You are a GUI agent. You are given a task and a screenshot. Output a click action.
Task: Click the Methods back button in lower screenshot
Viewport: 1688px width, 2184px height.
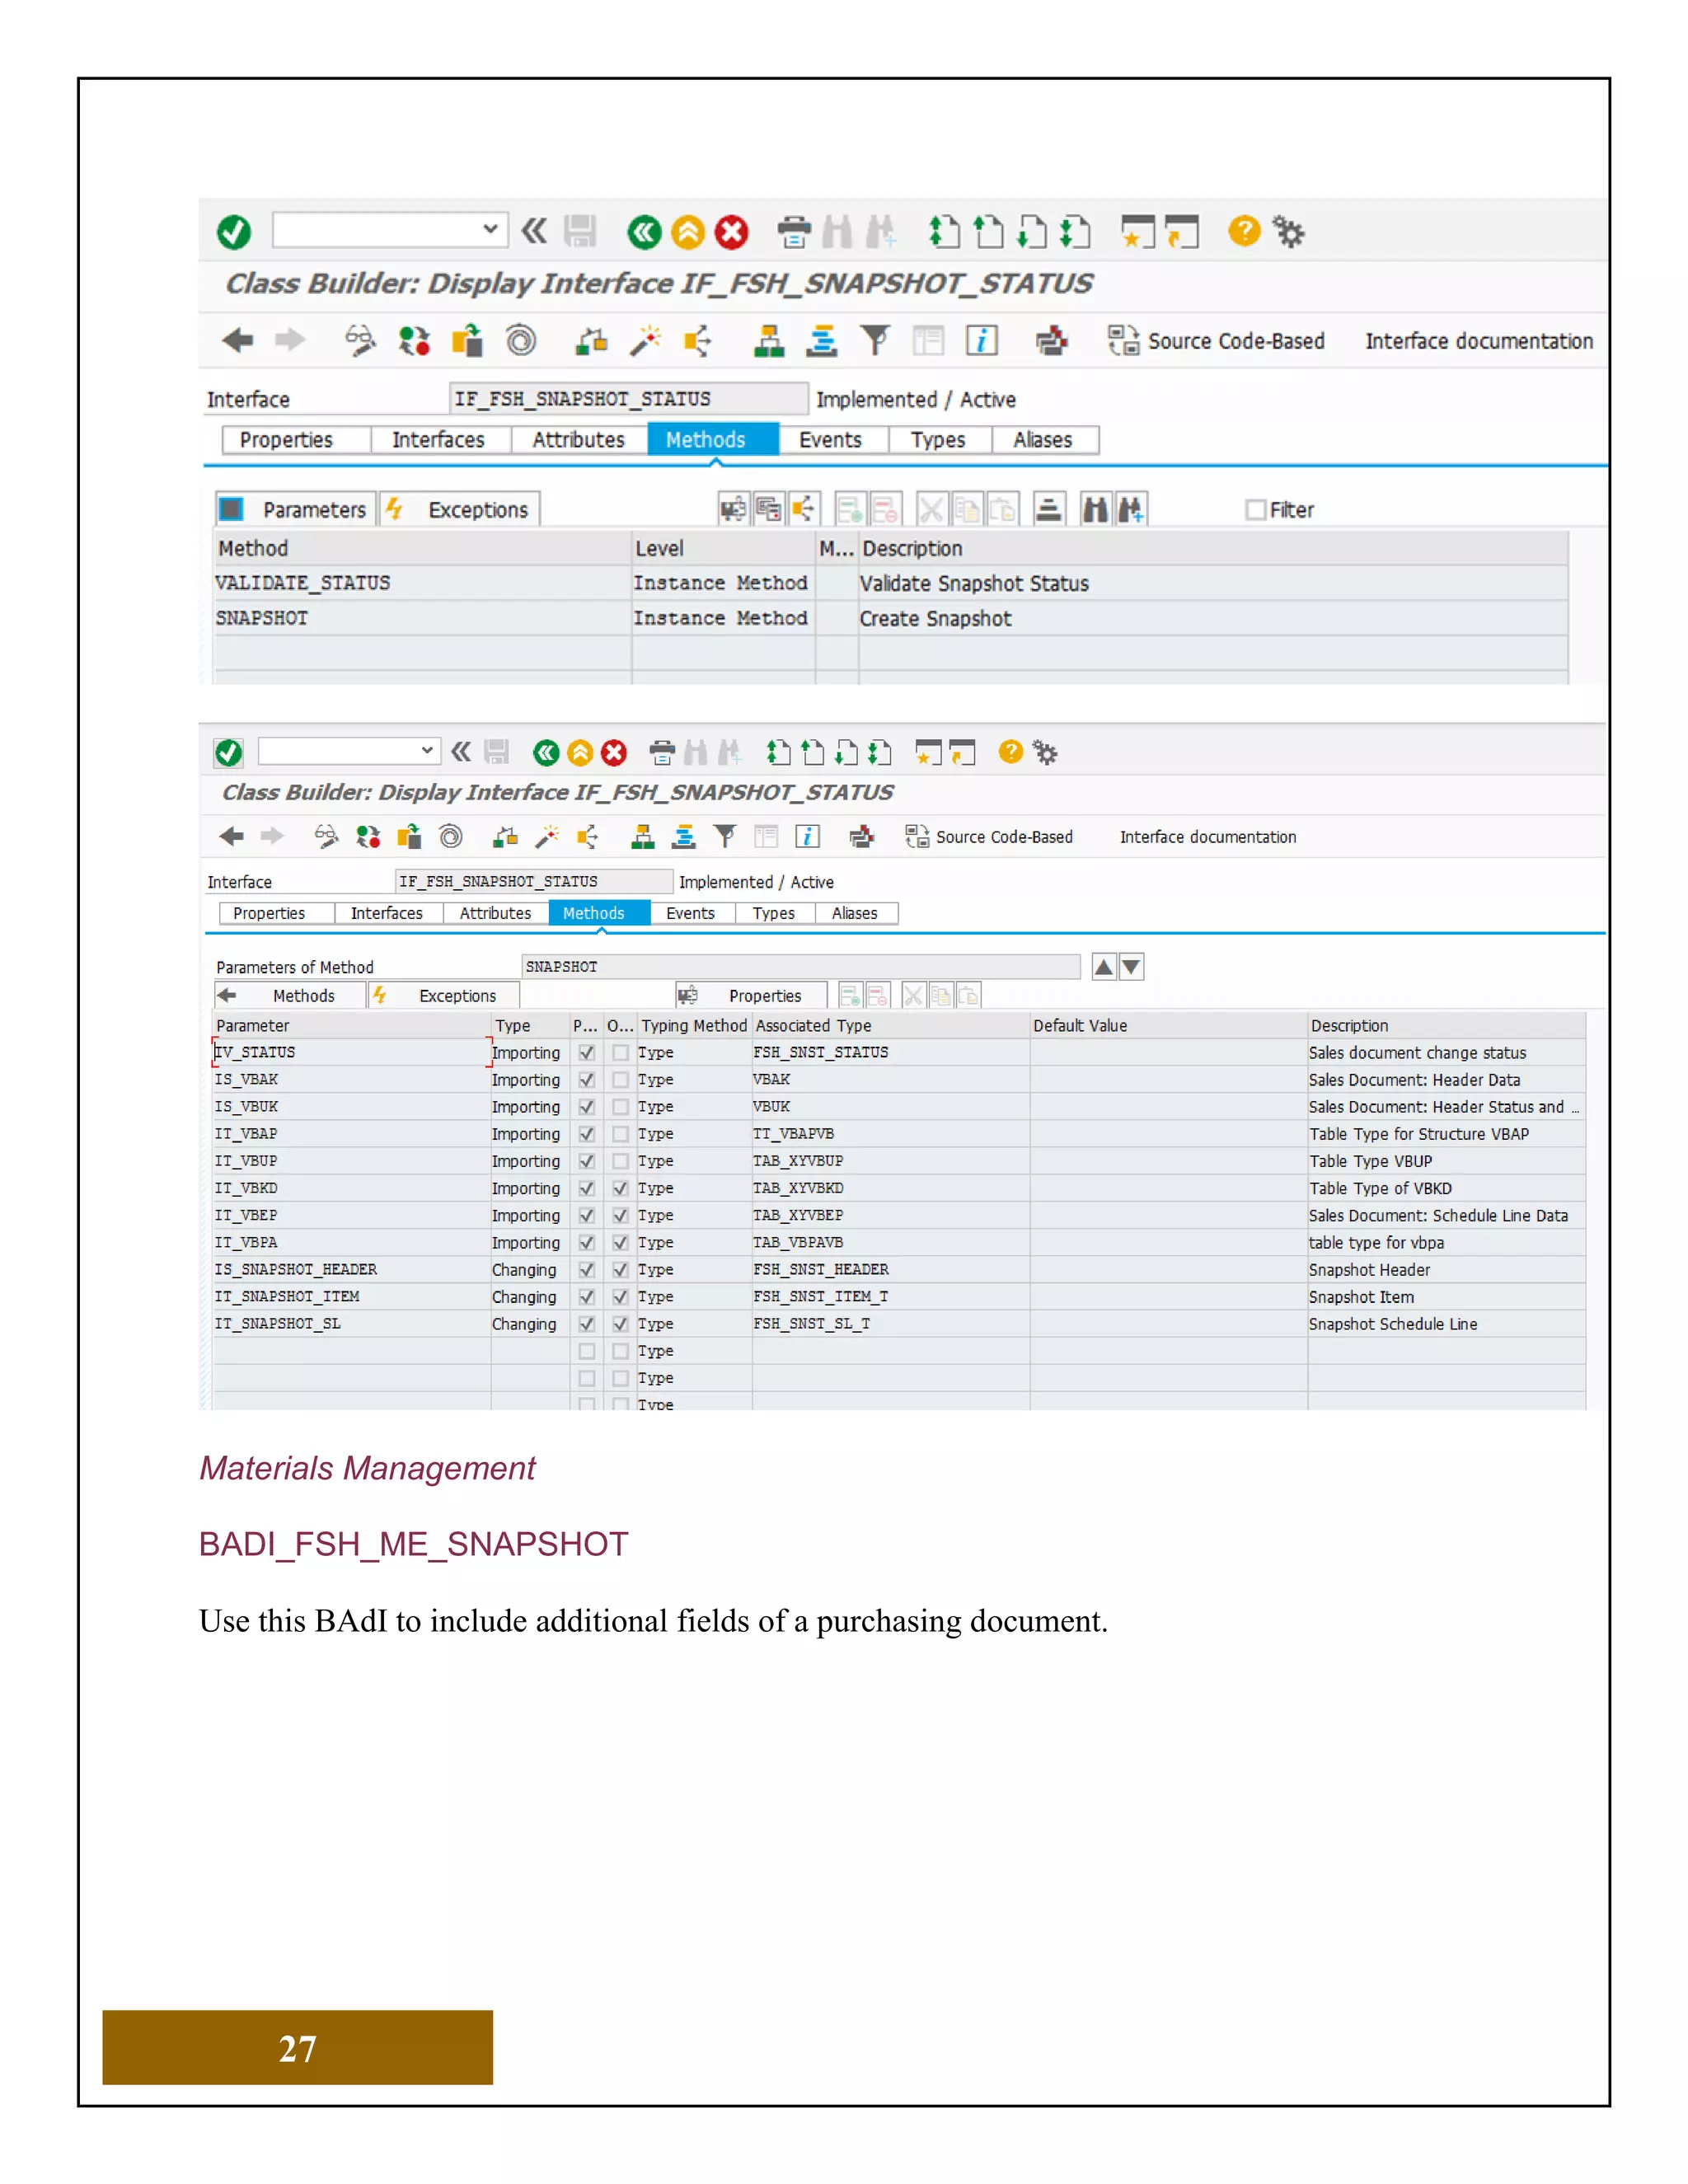click(x=290, y=995)
